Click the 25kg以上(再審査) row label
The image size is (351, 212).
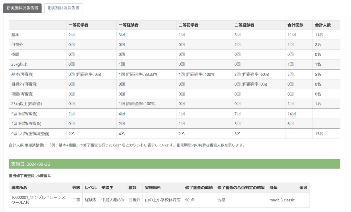[x=27, y=103]
